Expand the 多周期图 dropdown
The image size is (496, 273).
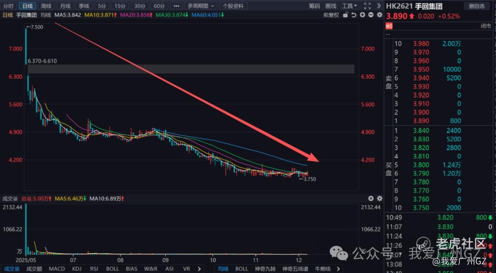point(201,5)
